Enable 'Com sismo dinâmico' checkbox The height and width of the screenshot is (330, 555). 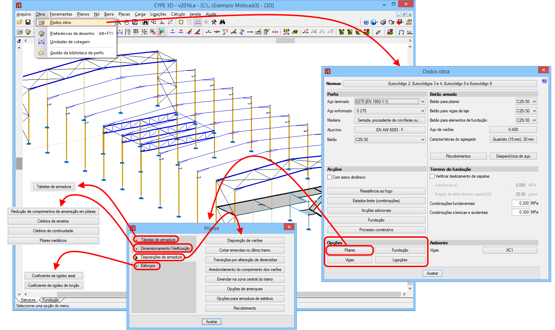(330, 177)
